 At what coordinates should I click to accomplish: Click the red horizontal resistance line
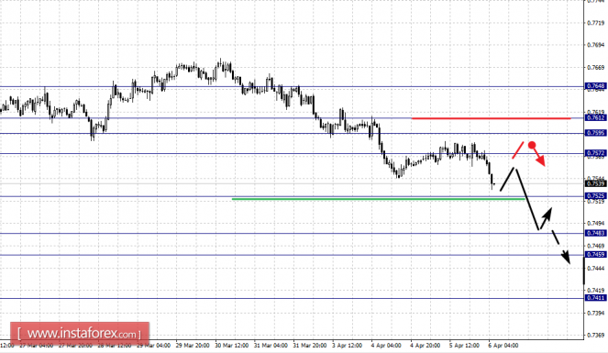coord(491,118)
